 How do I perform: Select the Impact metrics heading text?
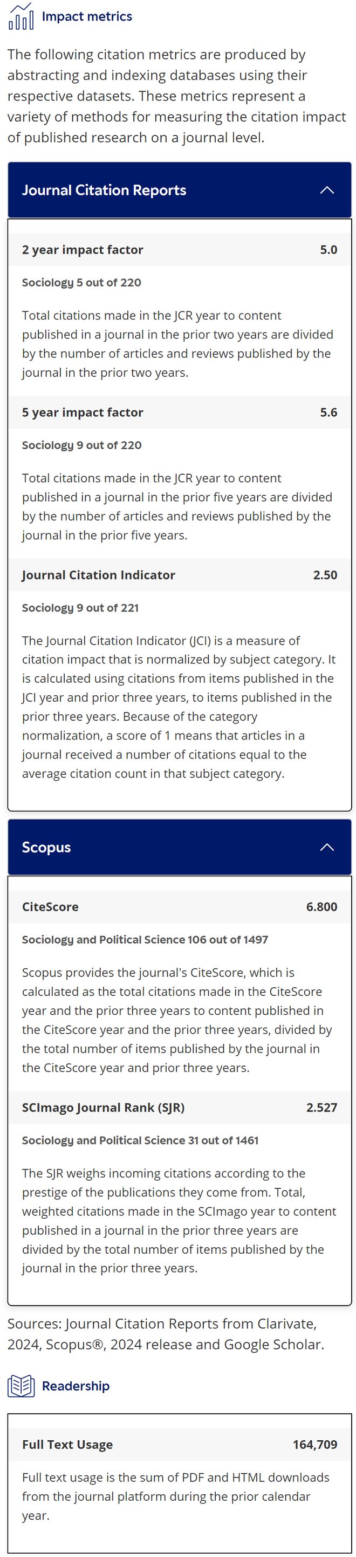[x=87, y=17]
